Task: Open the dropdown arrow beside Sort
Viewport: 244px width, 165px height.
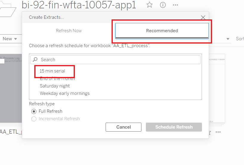Action: (x=228, y=39)
